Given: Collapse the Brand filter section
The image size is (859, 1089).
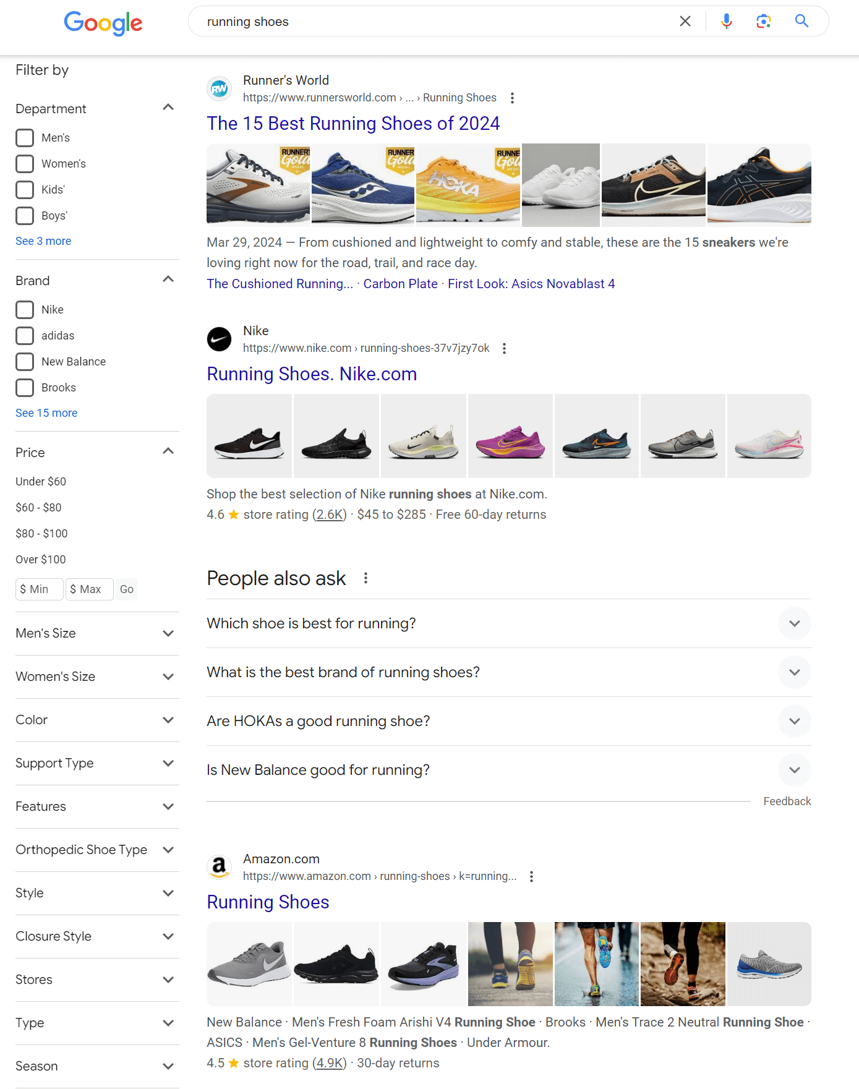Looking at the screenshot, I should coord(168,280).
